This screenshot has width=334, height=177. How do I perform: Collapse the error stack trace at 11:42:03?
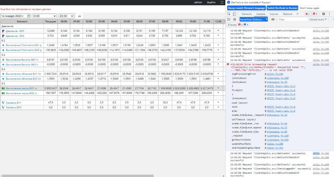[x=231, y=64]
